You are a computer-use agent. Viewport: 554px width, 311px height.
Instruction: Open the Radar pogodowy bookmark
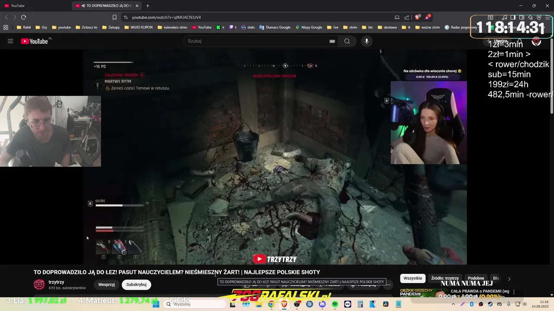[461, 27]
